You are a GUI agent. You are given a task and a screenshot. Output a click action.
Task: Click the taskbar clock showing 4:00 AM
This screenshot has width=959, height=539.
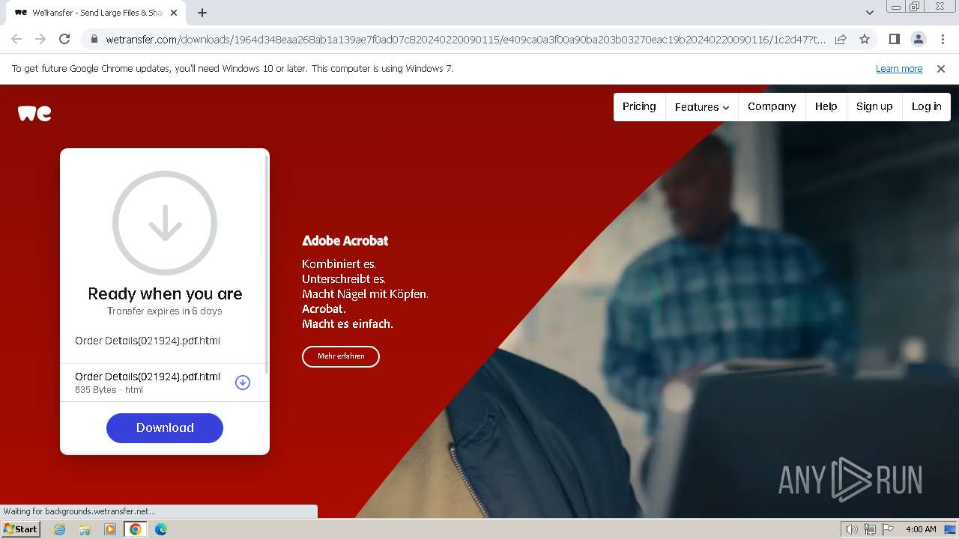921,529
